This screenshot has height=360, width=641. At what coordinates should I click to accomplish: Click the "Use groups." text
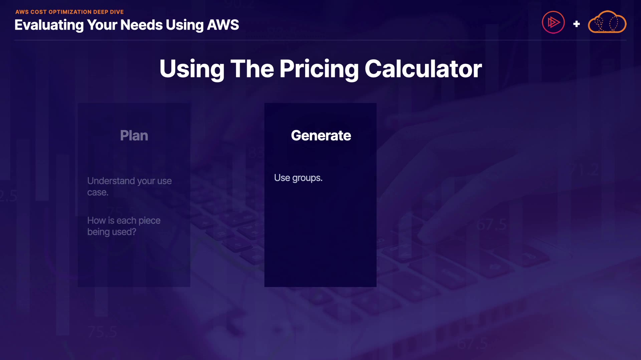pyautogui.click(x=298, y=178)
